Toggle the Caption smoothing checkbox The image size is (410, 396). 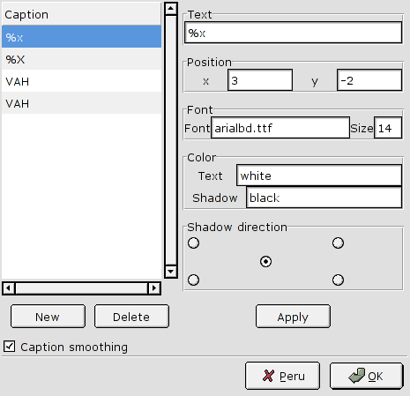tap(9, 347)
